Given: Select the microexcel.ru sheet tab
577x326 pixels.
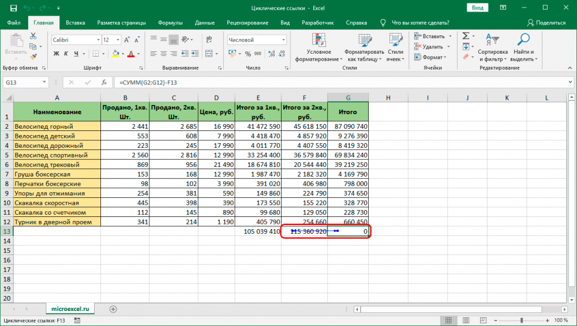Looking at the screenshot, I should tap(70, 309).
